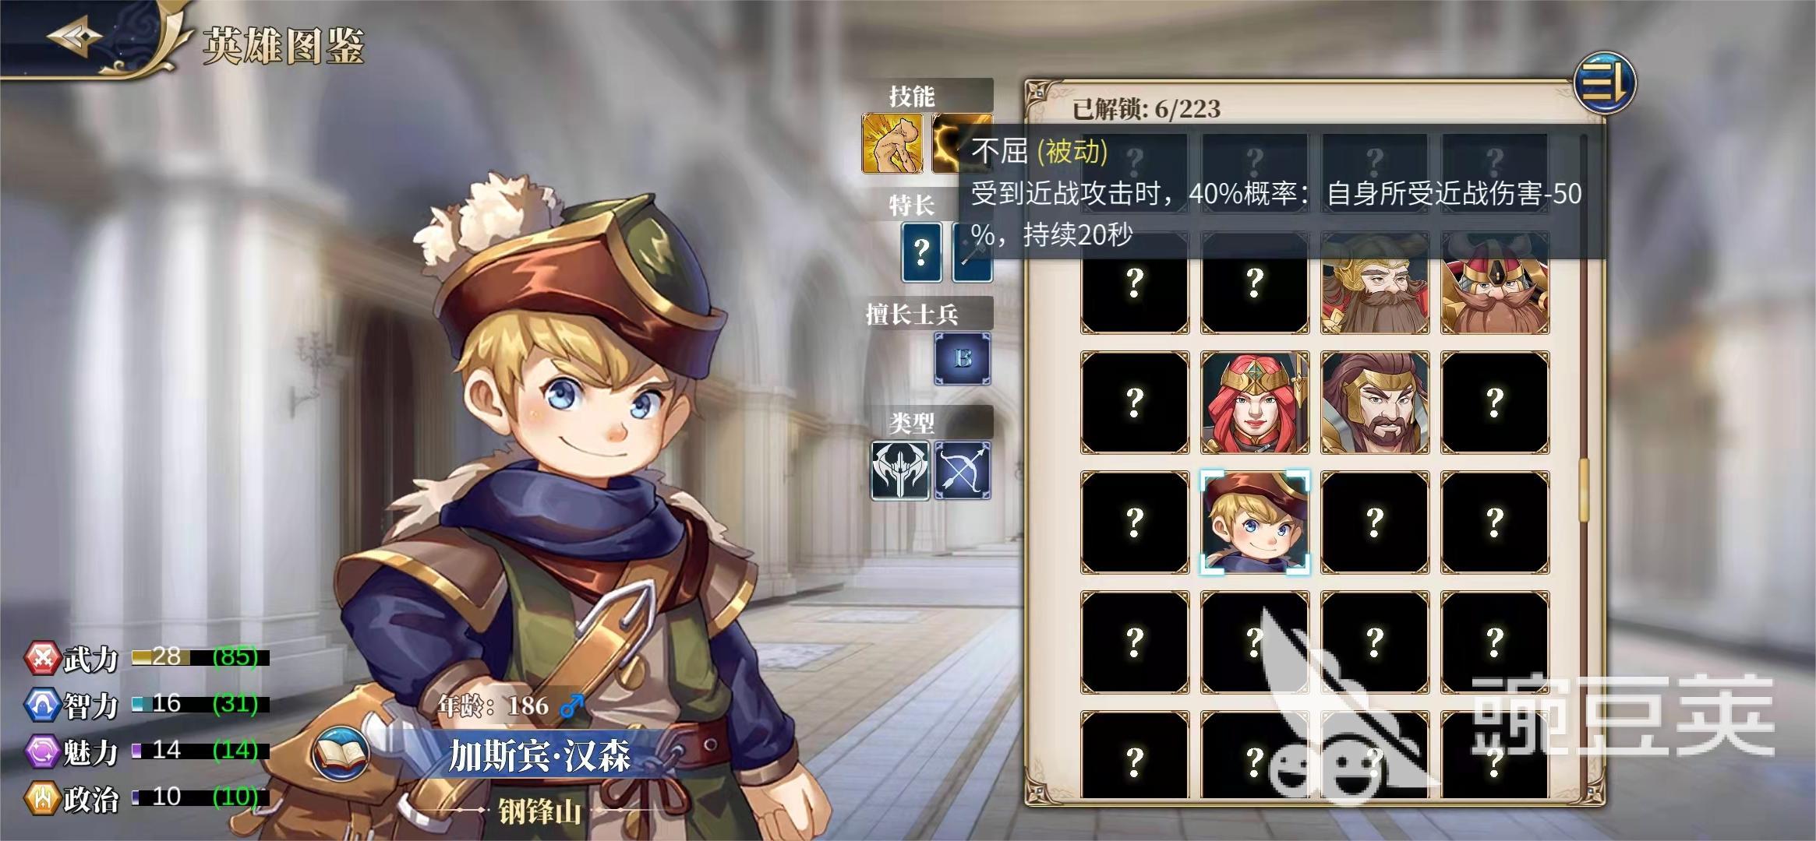
Task: Tap the 武力 crossed-swords stat icon
Action: pos(43,659)
